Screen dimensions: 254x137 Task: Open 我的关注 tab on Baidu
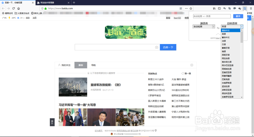(64, 65)
